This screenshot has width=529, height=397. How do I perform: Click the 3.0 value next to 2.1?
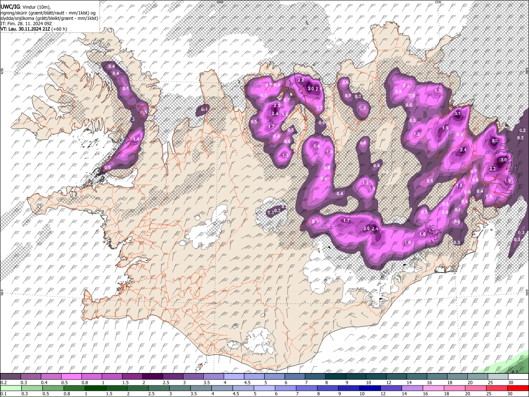click(311, 88)
